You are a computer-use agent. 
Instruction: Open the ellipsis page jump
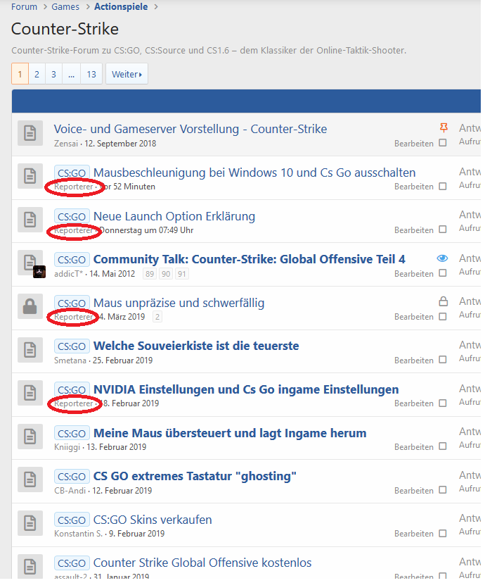point(71,74)
